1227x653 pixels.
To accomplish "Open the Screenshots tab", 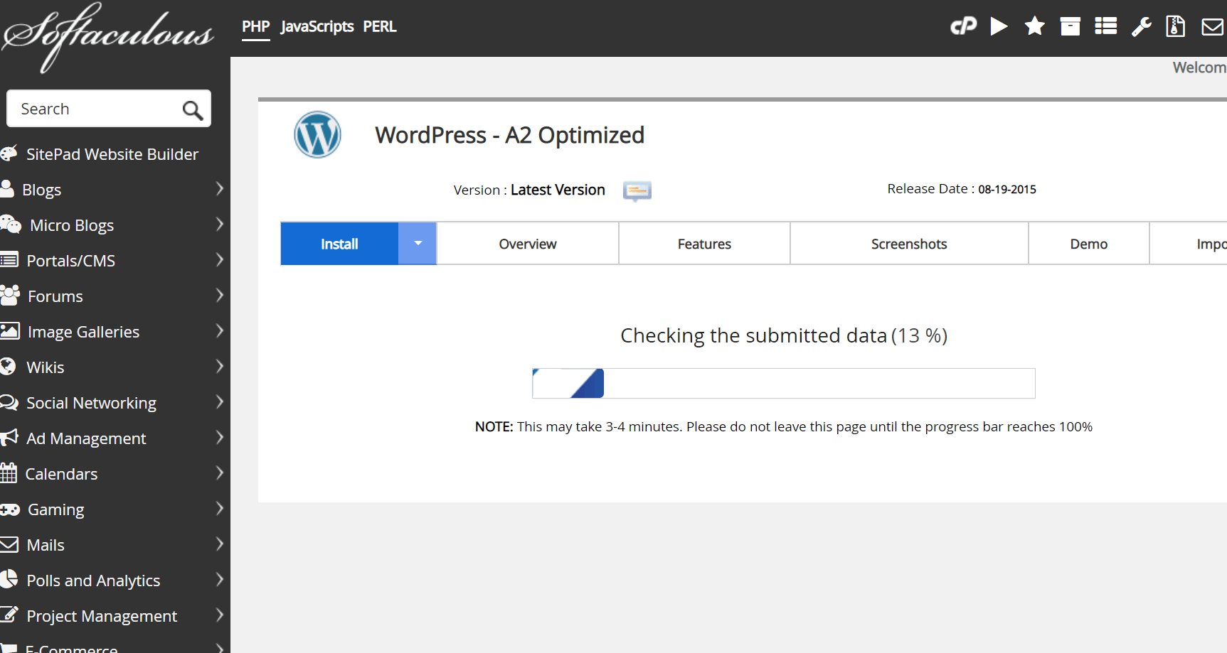I will click(x=908, y=244).
